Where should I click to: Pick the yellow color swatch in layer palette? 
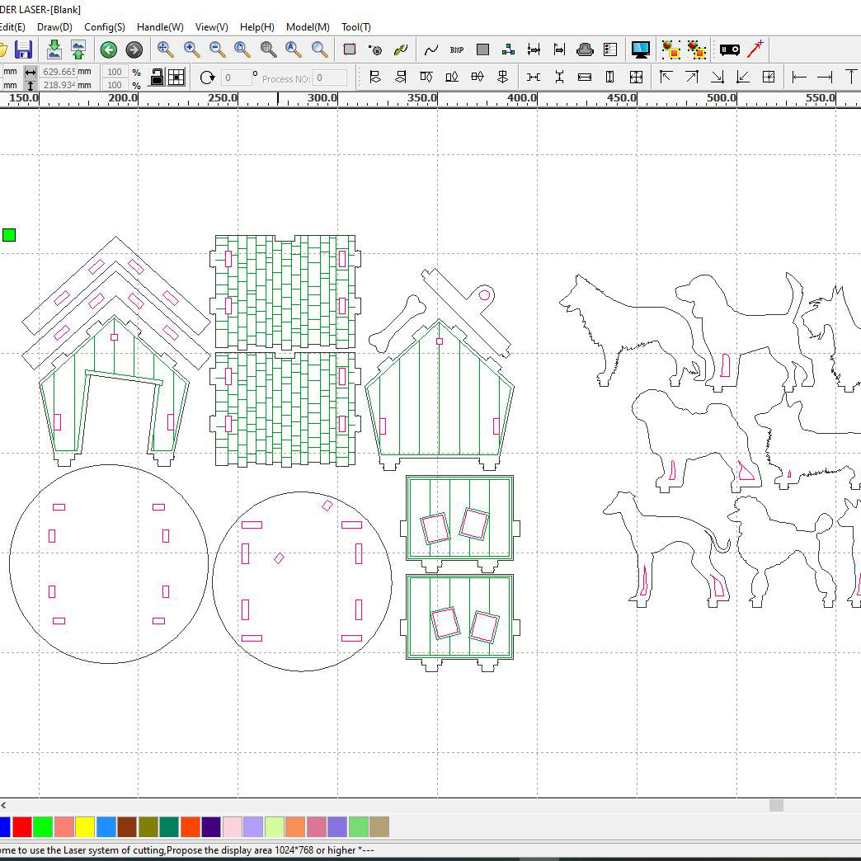click(x=85, y=826)
